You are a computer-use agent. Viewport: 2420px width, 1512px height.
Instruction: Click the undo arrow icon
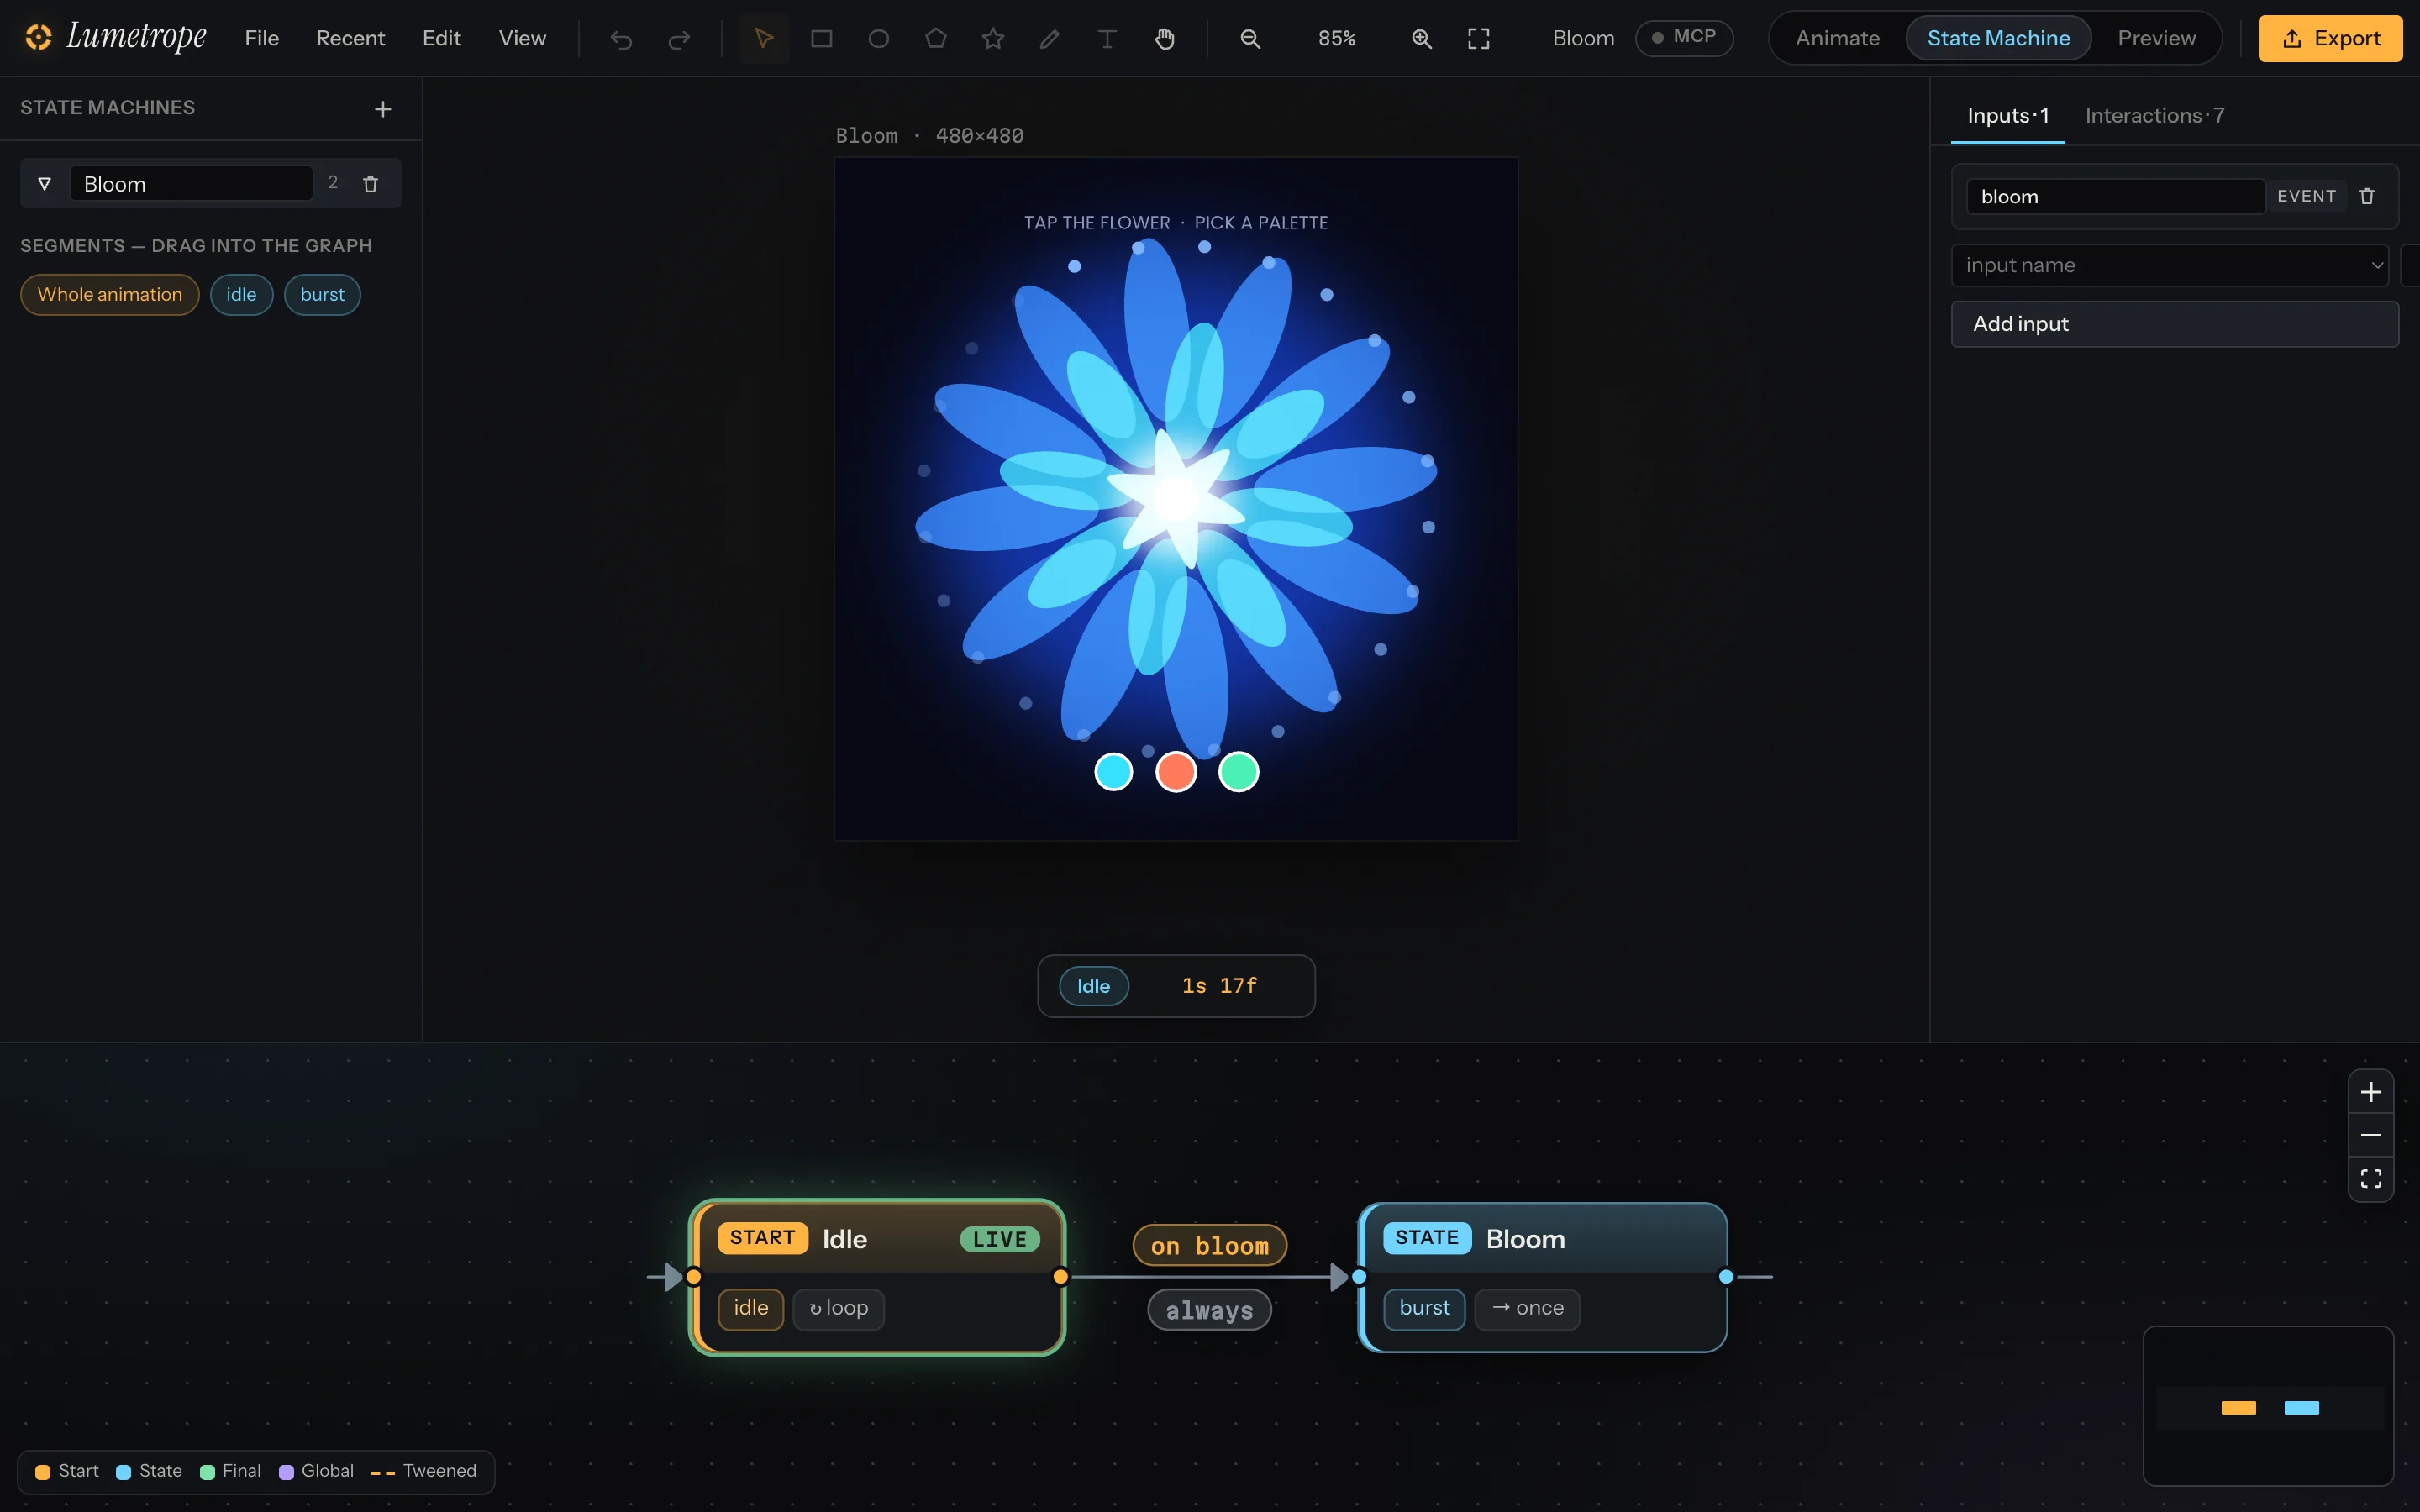point(621,39)
